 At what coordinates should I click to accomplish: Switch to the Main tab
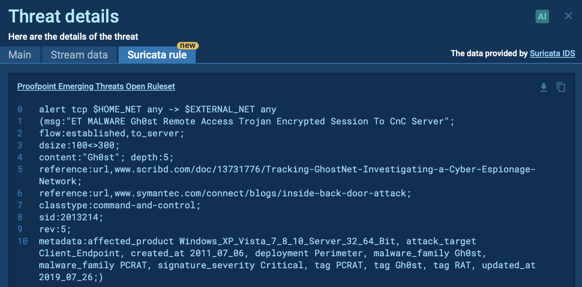(20, 55)
